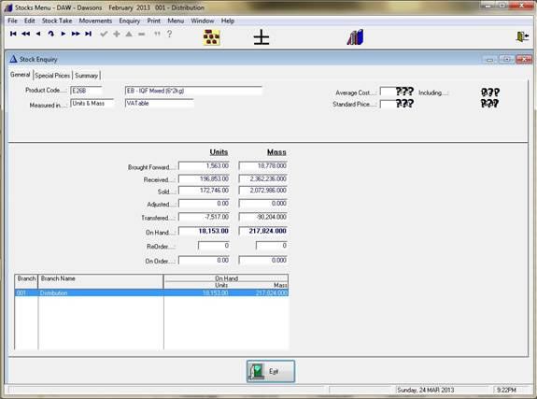Click the Measured in Units & Mass field
Image resolution: width=537 pixels, height=399 pixels.
click(92, 103)
